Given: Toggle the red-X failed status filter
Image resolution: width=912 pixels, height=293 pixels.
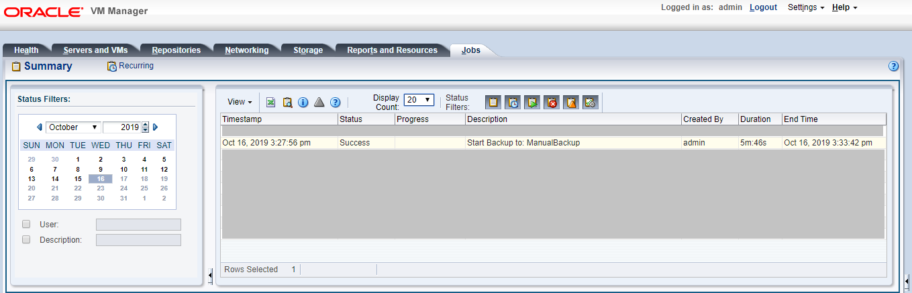Looking at the screenshot, I should pos(552,103).
